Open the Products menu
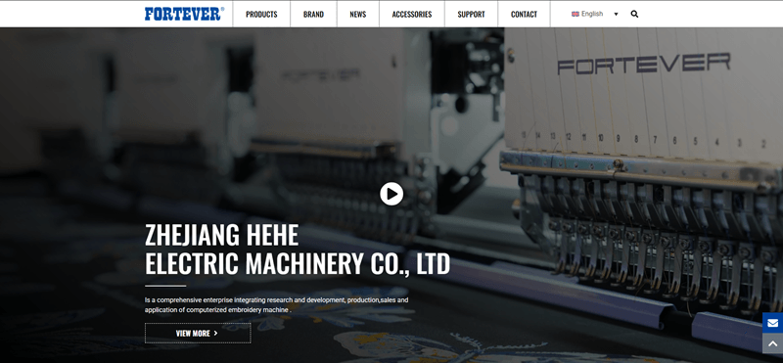This screenshot has width=783, height=363. (261, 14)
